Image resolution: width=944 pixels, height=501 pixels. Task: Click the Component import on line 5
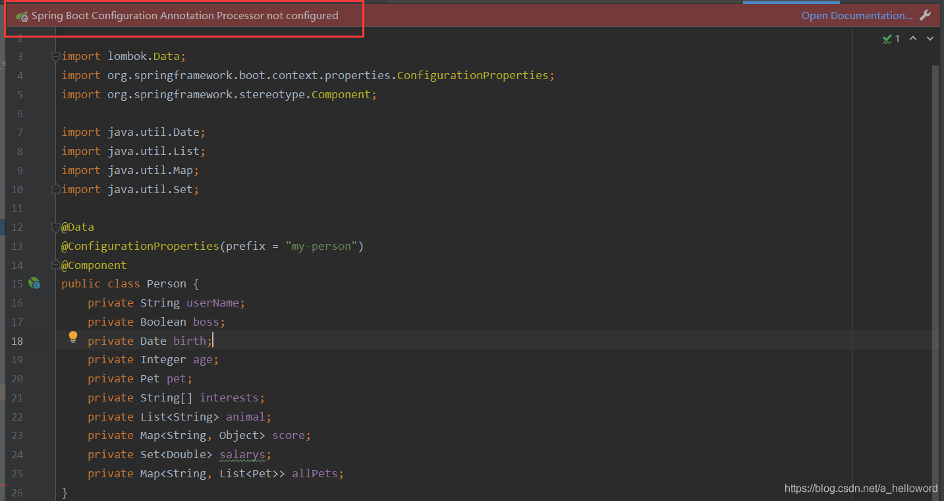click(341, 94)
